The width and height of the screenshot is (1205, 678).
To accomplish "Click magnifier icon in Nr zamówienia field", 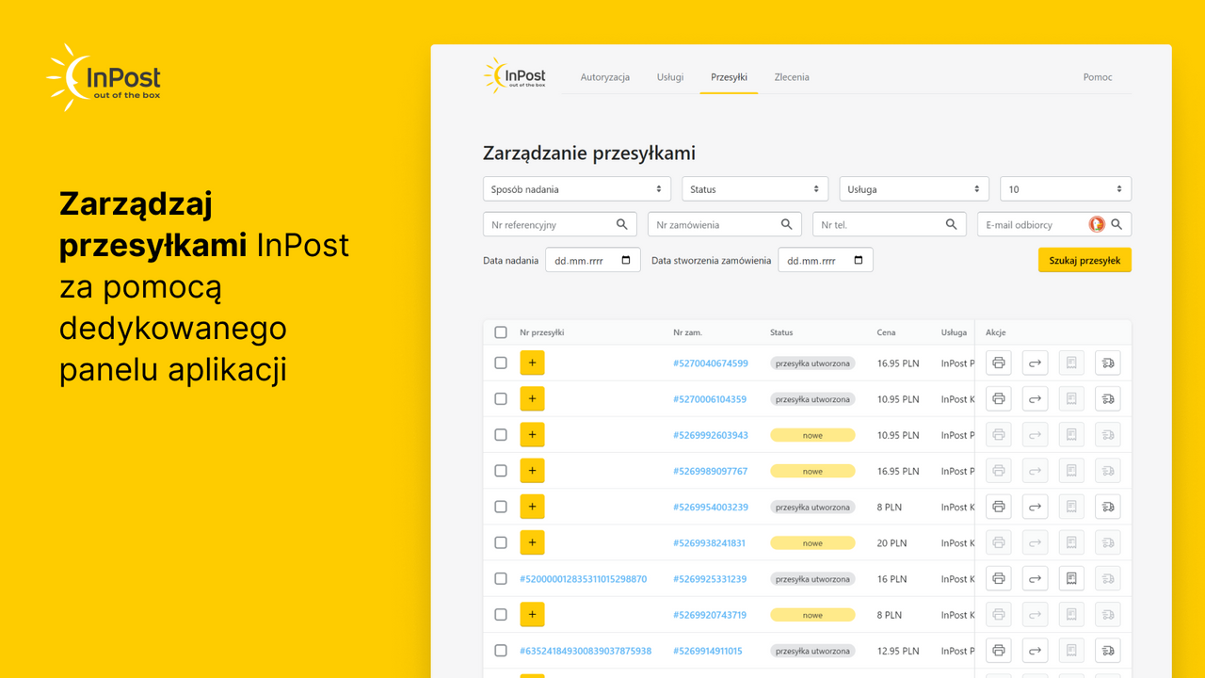I will click(x=787, y=224).
